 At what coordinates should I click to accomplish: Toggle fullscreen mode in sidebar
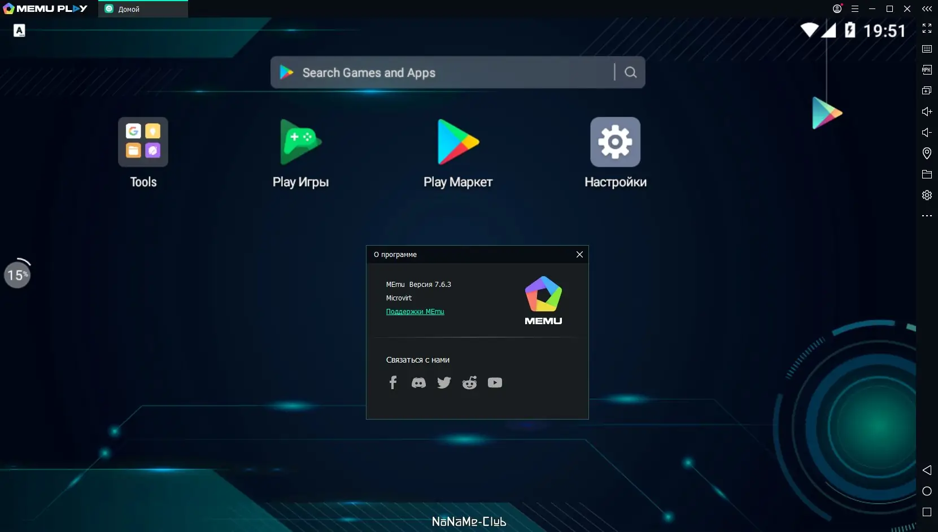(x=927, y=28)
